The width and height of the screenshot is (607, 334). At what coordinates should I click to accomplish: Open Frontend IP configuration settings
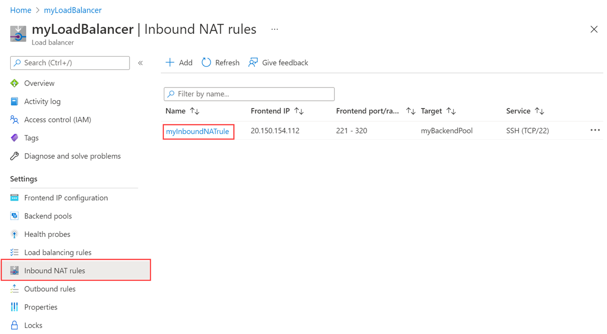66,198
